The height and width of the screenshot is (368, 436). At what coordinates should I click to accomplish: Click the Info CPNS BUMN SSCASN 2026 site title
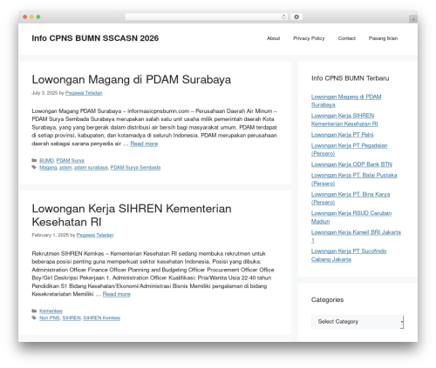tap(95, 38)
